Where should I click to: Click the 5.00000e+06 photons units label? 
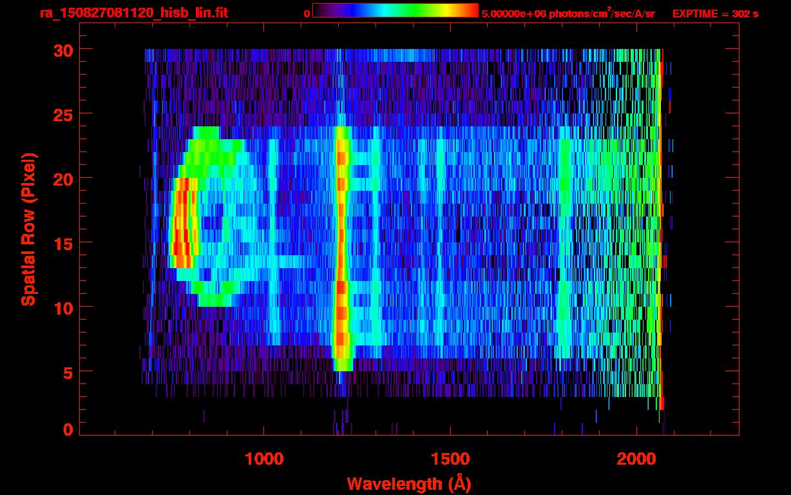coord(568,14)
